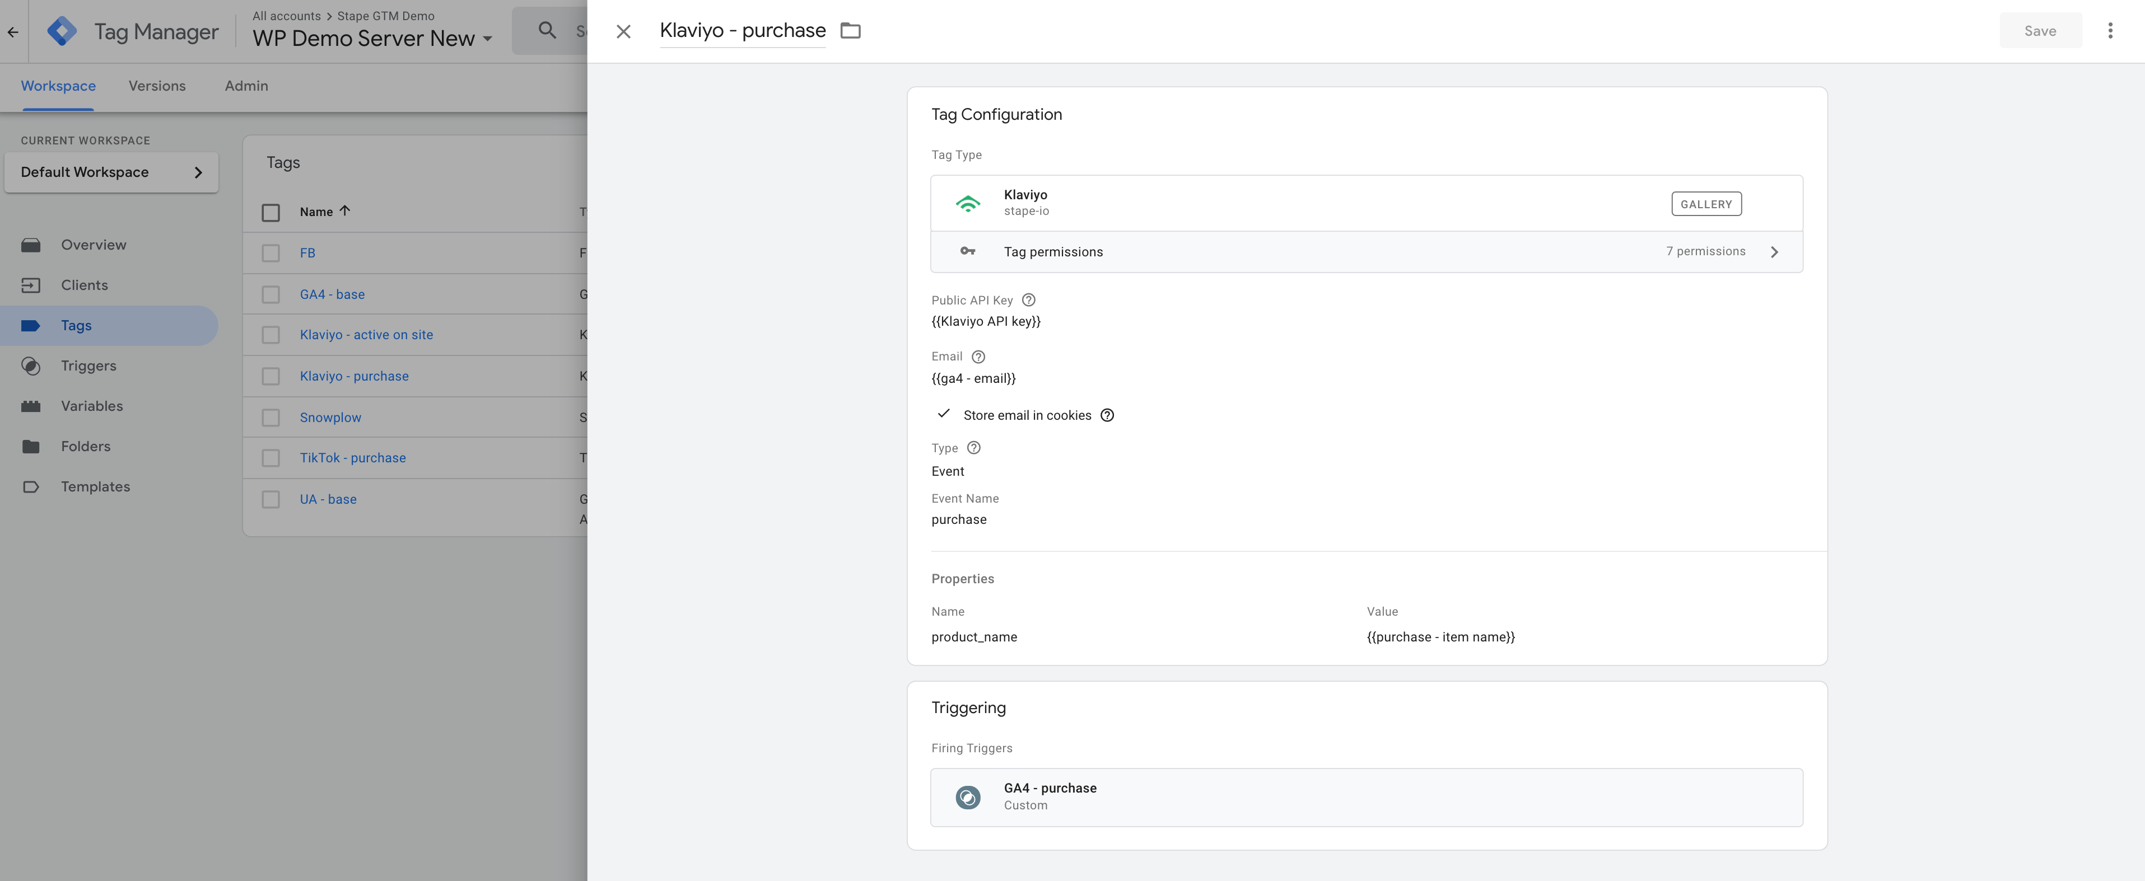Click the Folders sidebar icon
The height and width of the screenshot is (881, 2145).
coord(31,447)
